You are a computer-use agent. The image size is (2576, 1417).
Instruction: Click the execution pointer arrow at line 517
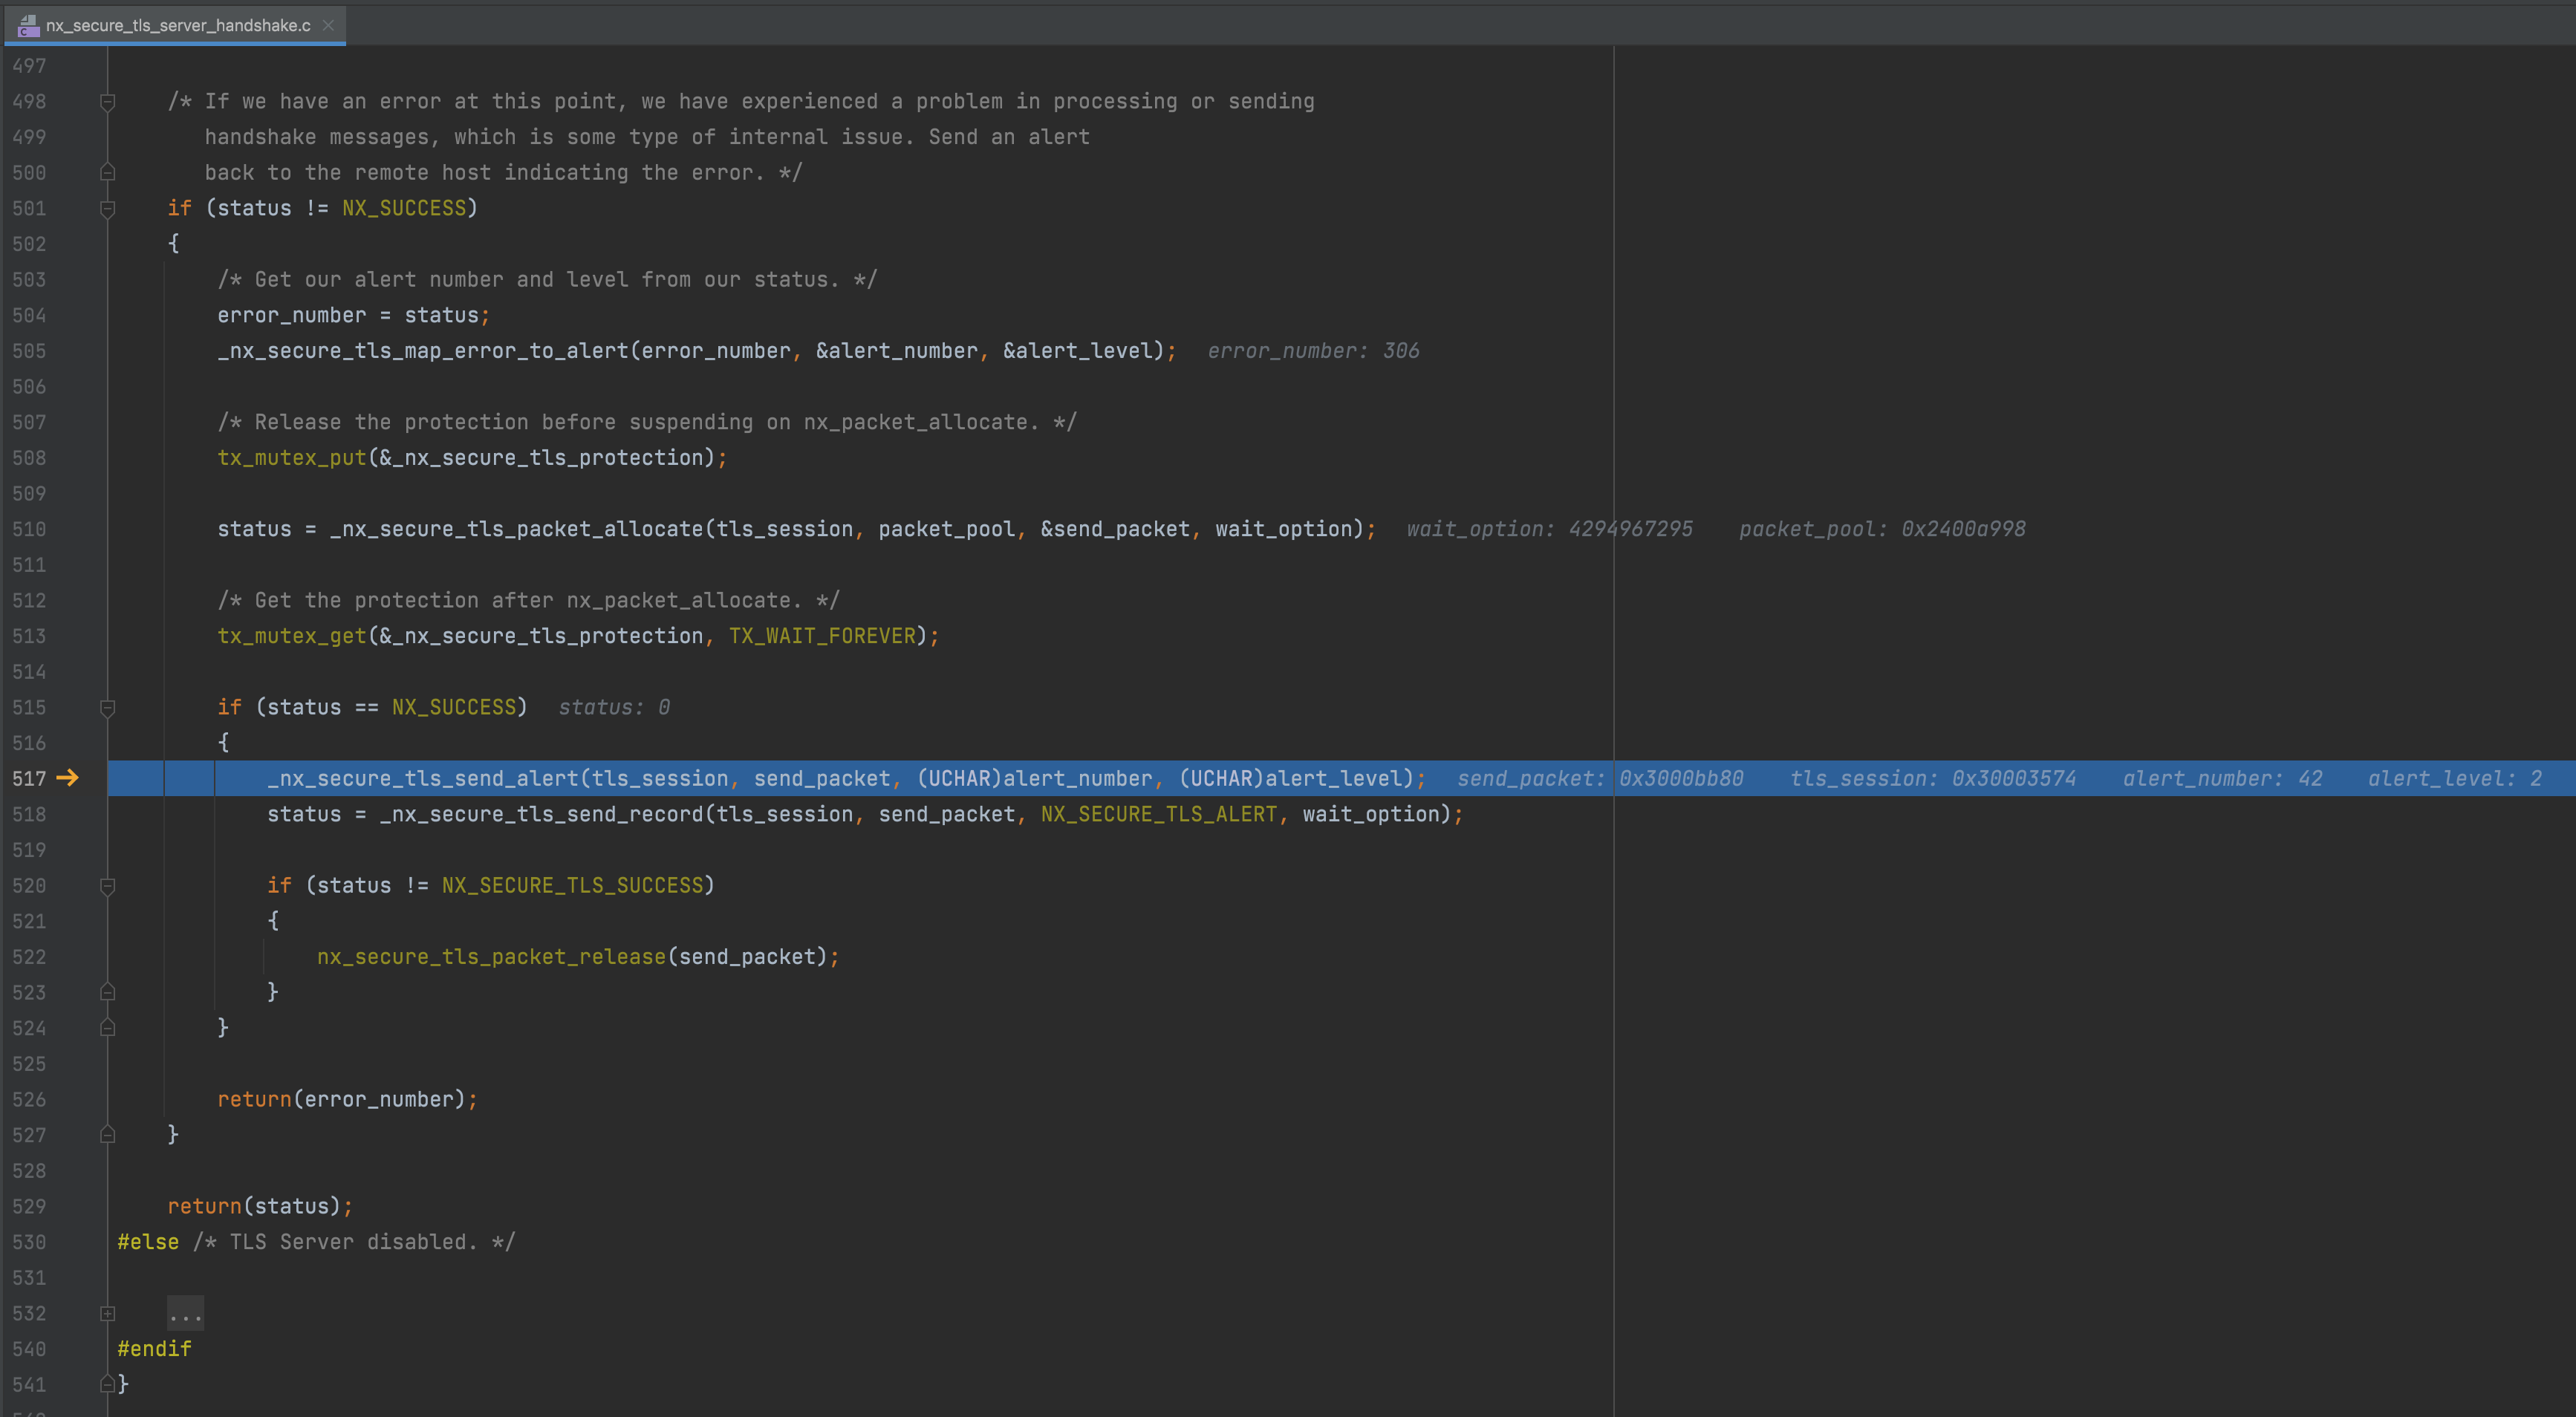pyautogui.click(x=68, y=778)
